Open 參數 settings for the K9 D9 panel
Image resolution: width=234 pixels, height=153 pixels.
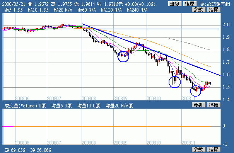coord(198,149)
